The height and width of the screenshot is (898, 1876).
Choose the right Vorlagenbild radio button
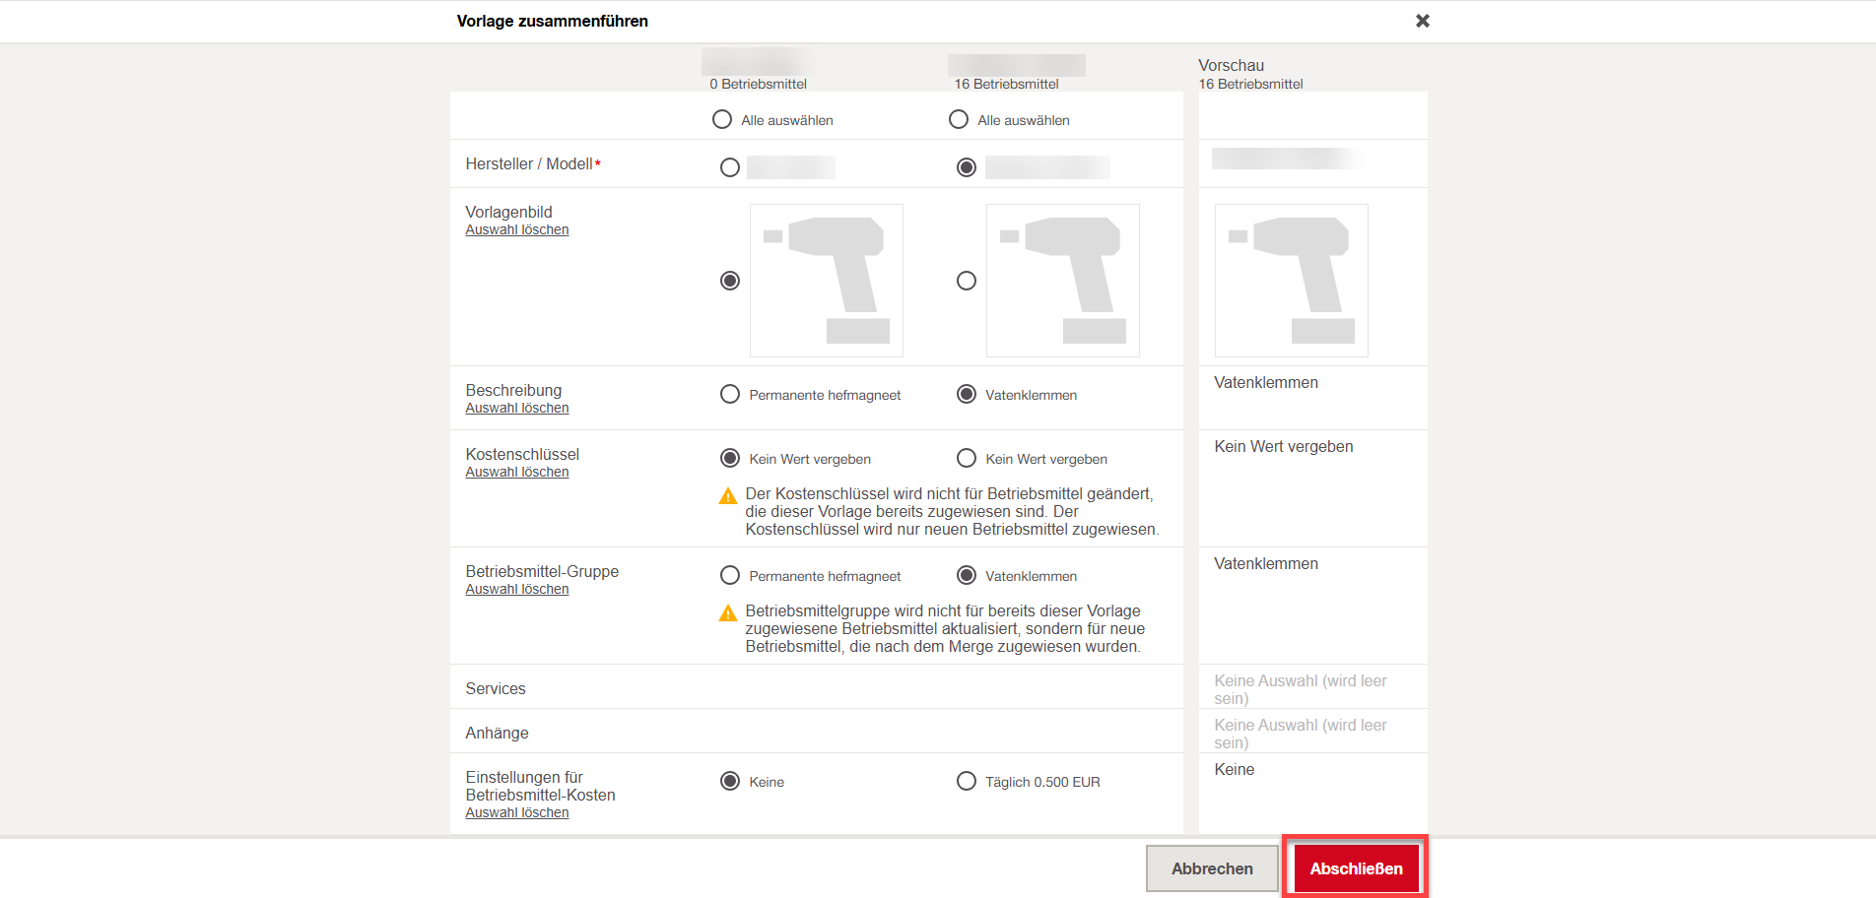point(967,282)
